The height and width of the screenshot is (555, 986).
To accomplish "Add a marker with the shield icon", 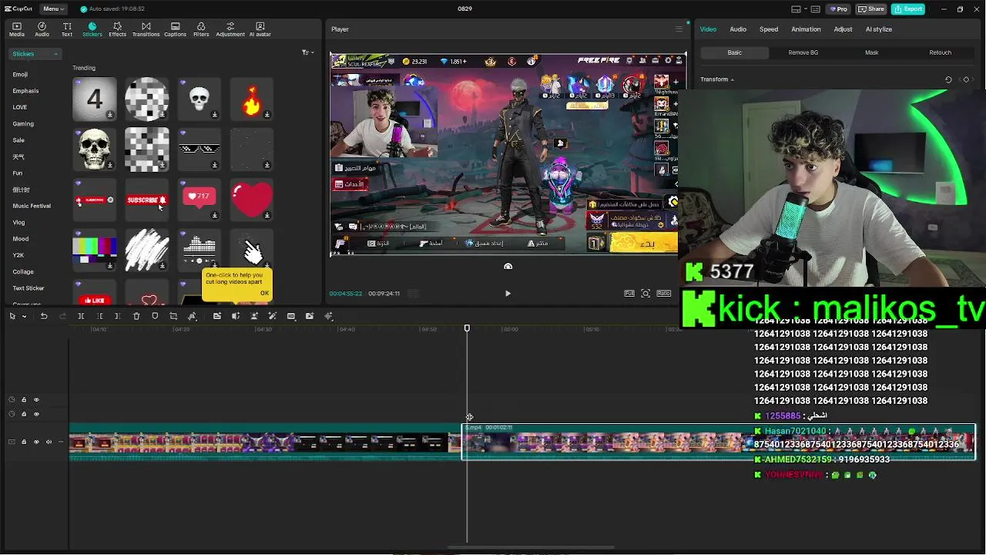I will click(155, 316).
